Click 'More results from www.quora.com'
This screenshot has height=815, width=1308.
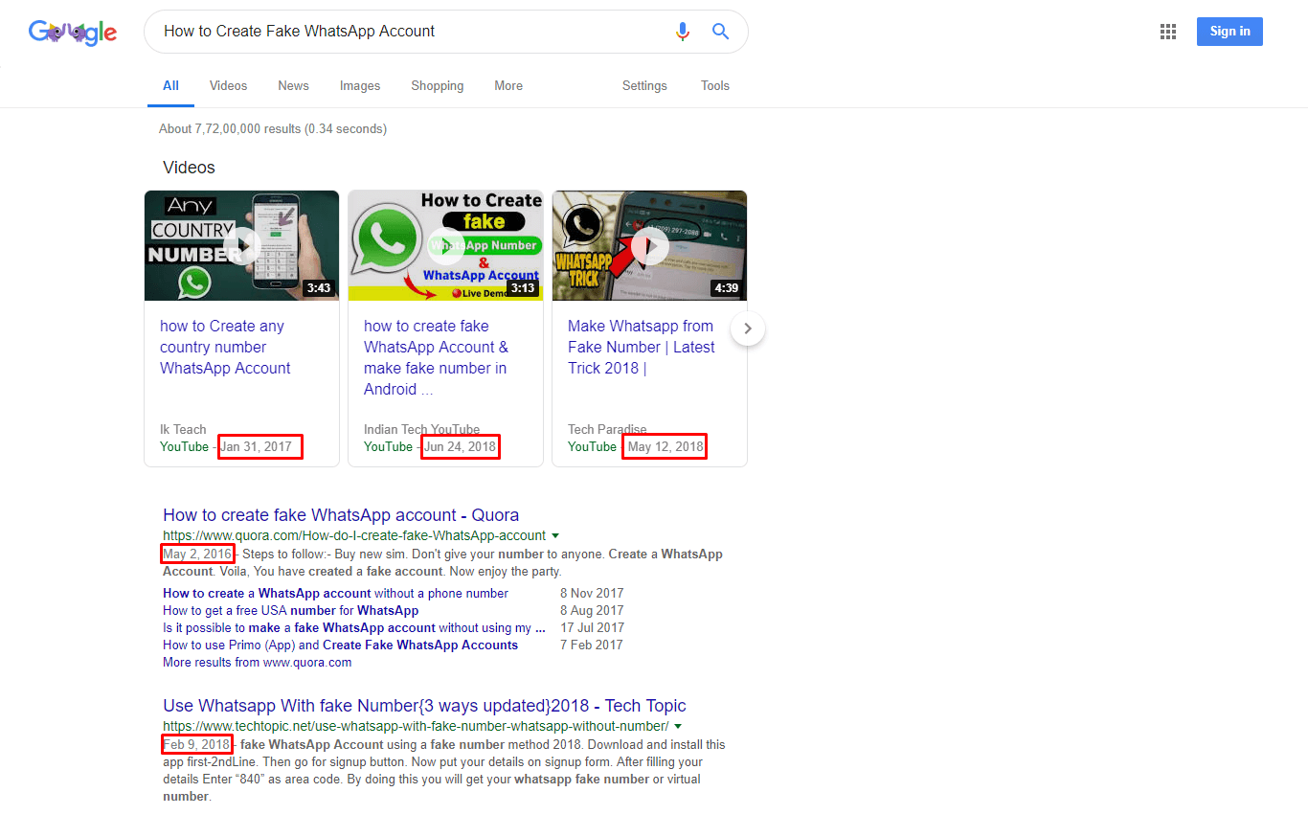[x=257, y=663]
